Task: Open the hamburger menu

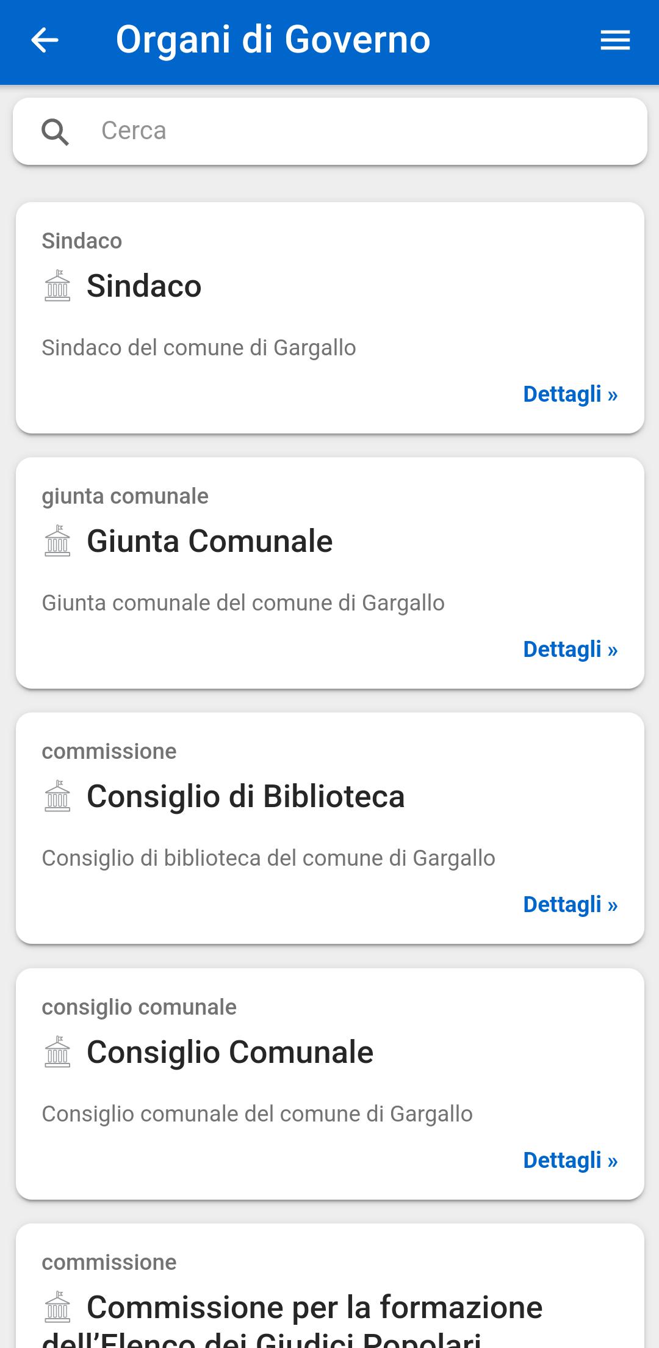Action: [615, 41]
